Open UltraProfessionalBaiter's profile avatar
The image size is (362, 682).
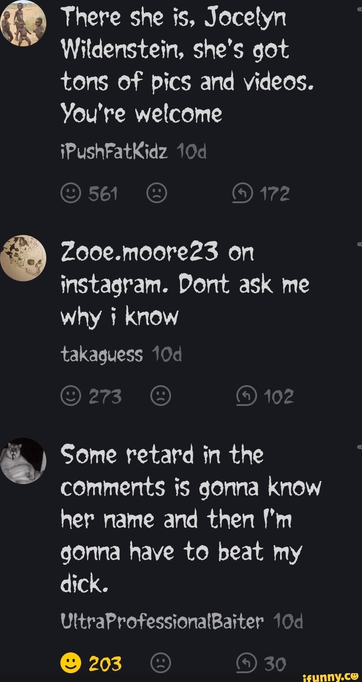[23, 461]
